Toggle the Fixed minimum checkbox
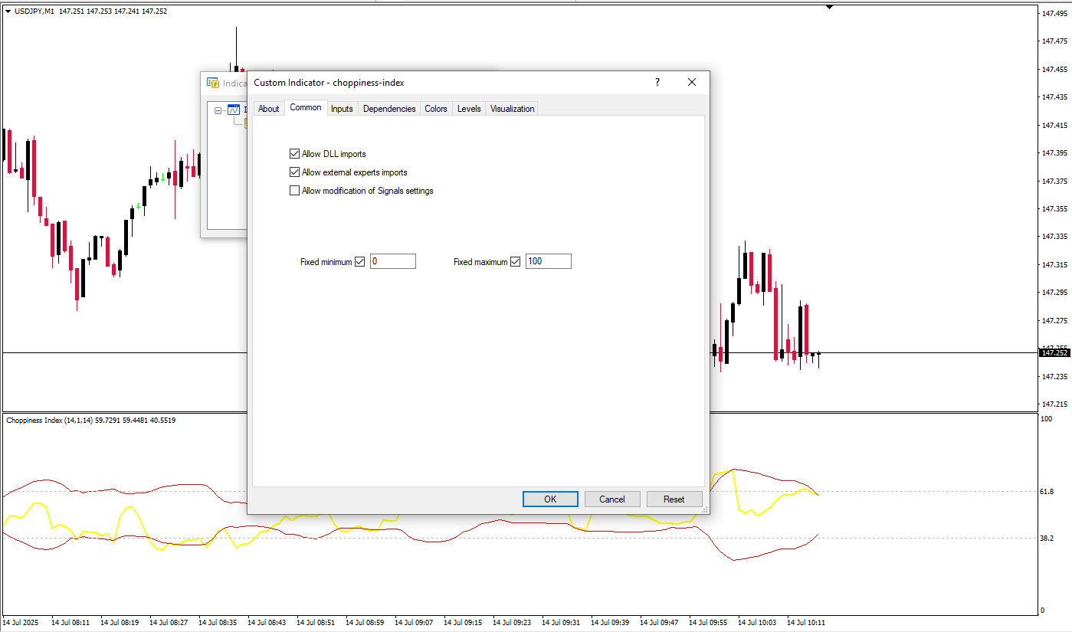 [360, 262]
